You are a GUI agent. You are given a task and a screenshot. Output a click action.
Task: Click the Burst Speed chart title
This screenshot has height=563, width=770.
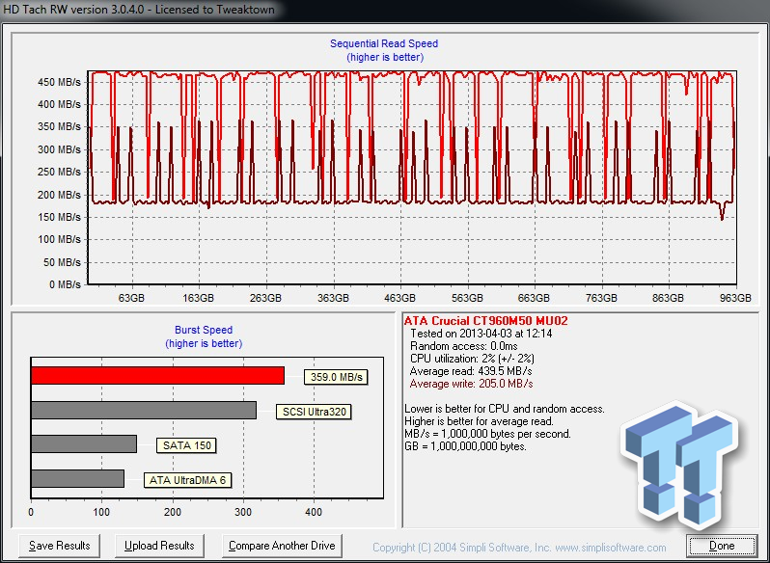[204, 330]
